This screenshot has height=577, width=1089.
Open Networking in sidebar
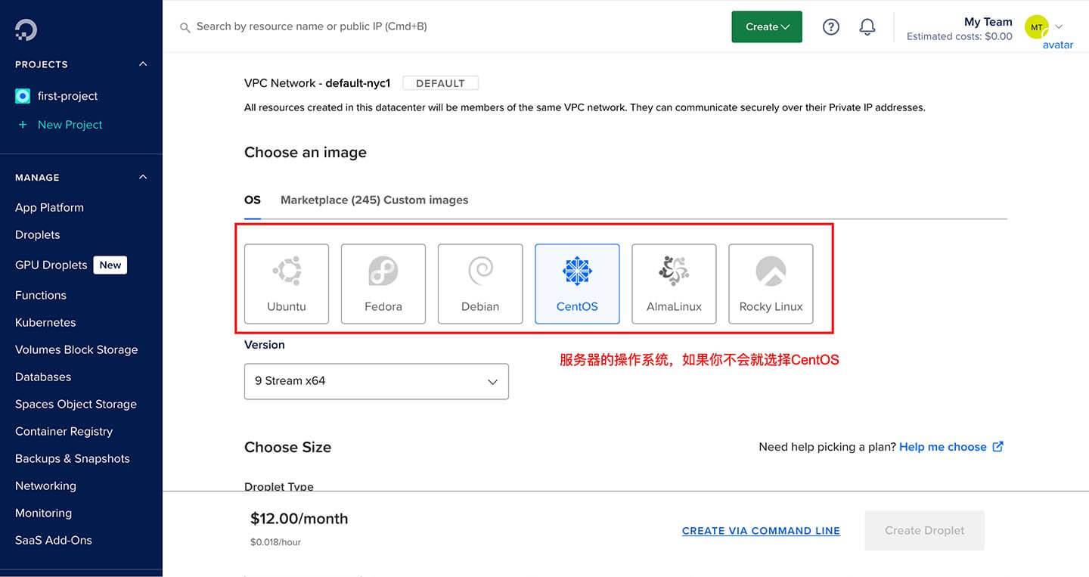click(x=45, y=485)
